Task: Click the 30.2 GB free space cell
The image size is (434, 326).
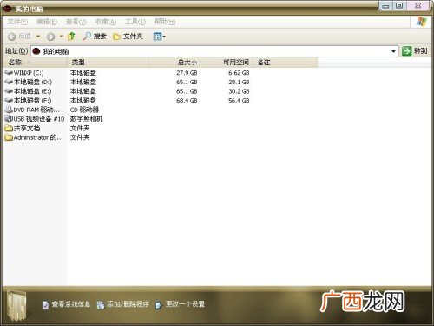Action: 239,91
